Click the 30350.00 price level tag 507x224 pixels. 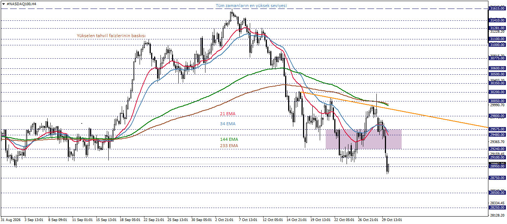point(497,83)
